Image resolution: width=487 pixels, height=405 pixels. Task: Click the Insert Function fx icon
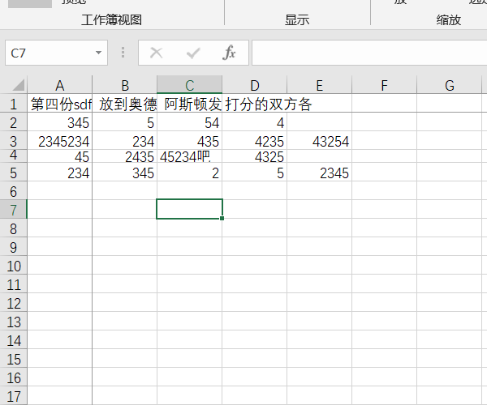click(x=229, y=53)
